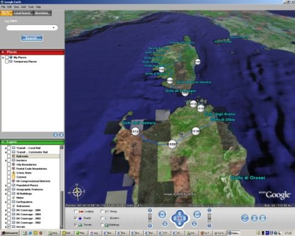Select the Temporary Places item
Viewport: 295px width, 236px height.
coord(25,62)
